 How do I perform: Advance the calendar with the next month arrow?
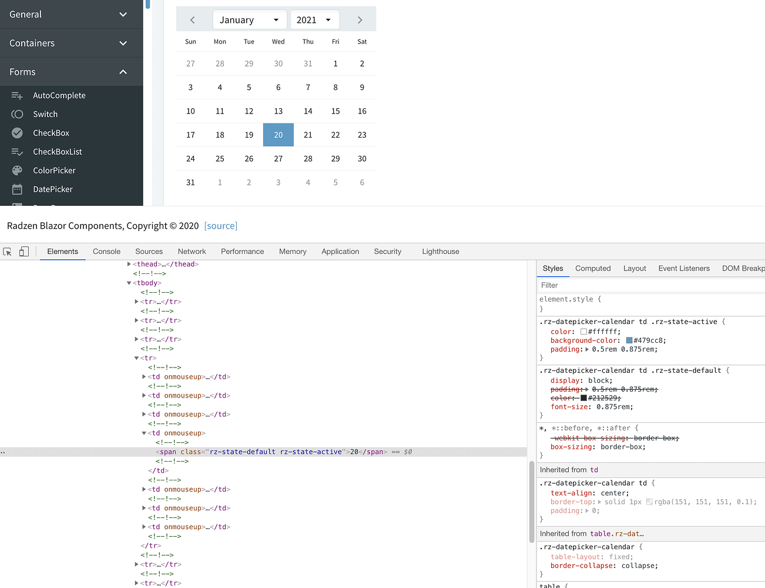(359, 19)
